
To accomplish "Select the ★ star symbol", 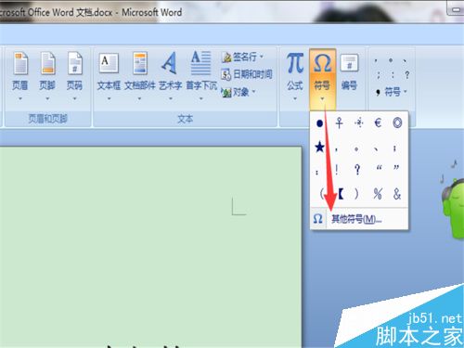I will point(319,147).
